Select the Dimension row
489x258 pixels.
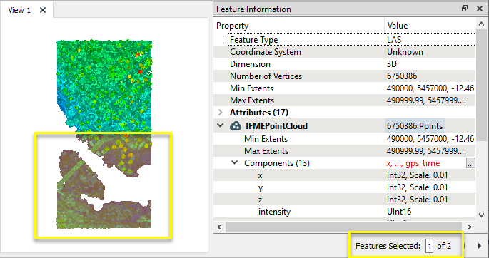point(345,64)
